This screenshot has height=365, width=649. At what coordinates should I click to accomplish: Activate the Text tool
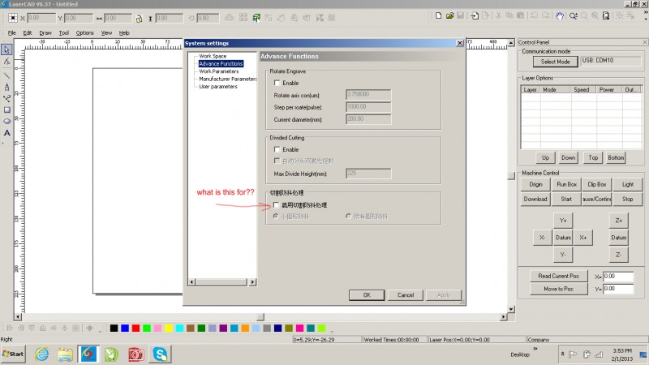(6, 133)
